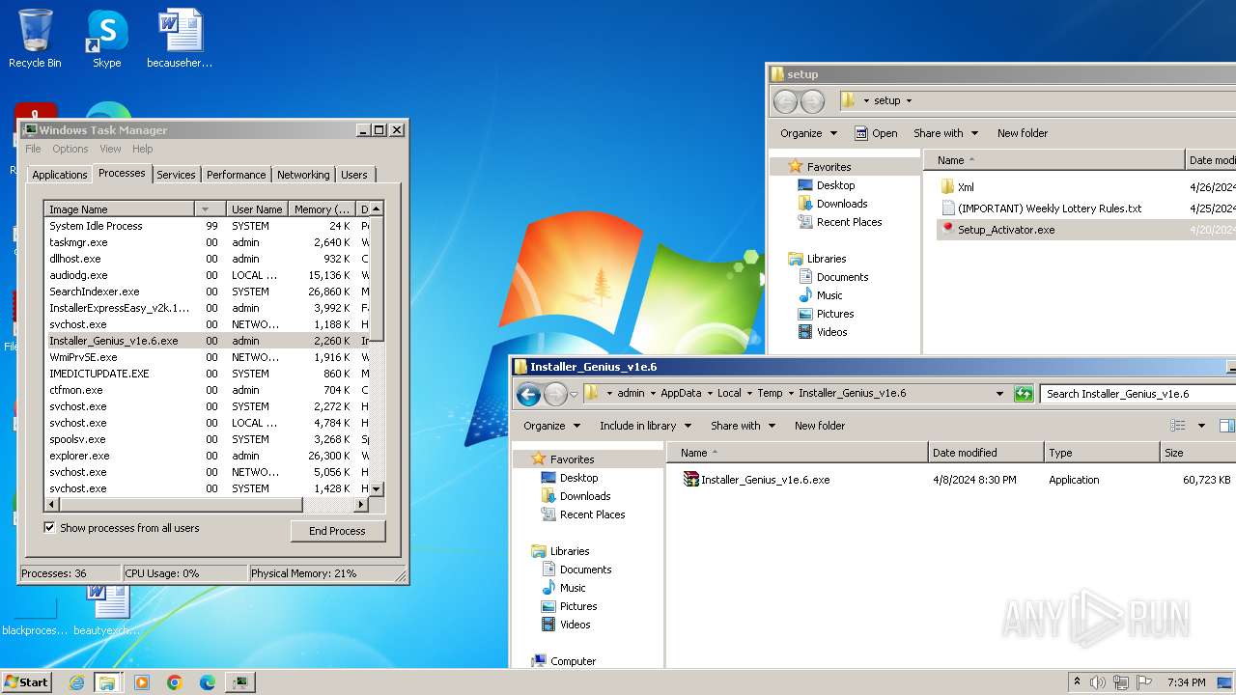Change view icon in Installer_Genius window

click(x=1177, y=426)
